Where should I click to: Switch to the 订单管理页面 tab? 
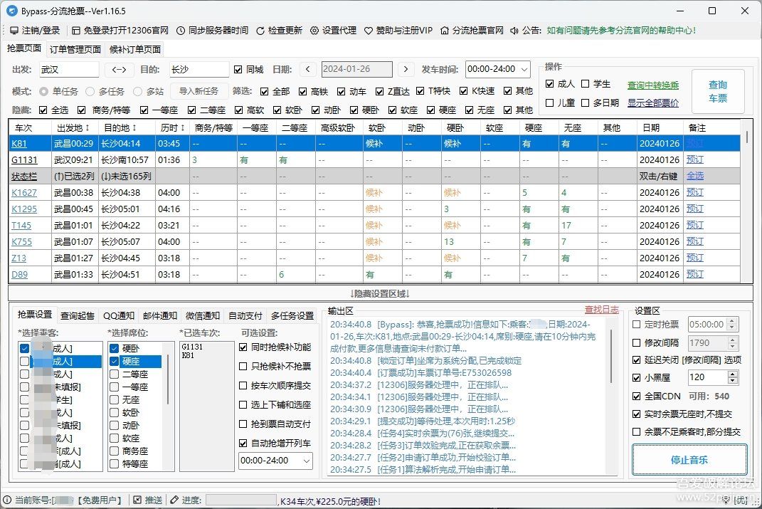(x=75, y=49)
